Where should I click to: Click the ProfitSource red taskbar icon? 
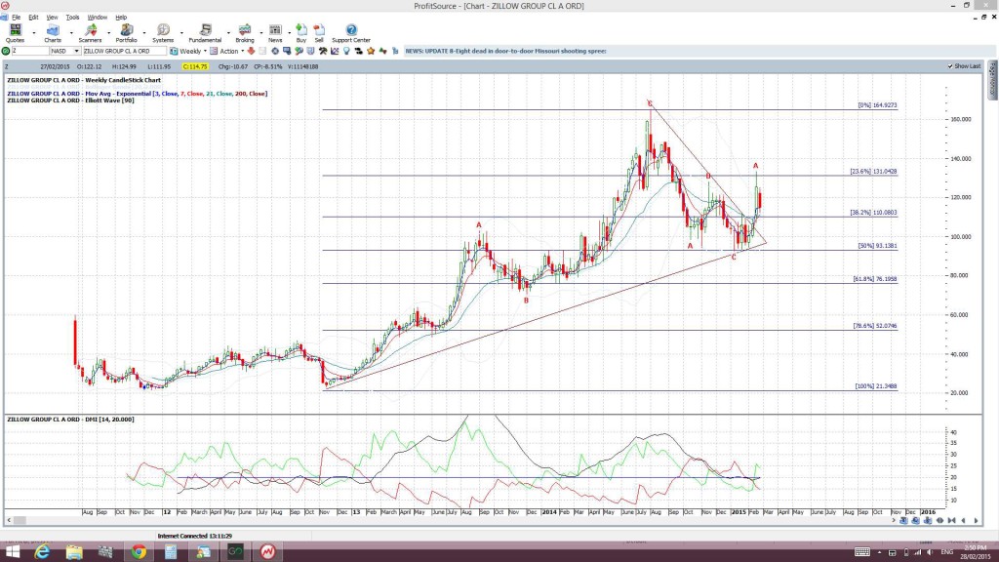[267, 552]
